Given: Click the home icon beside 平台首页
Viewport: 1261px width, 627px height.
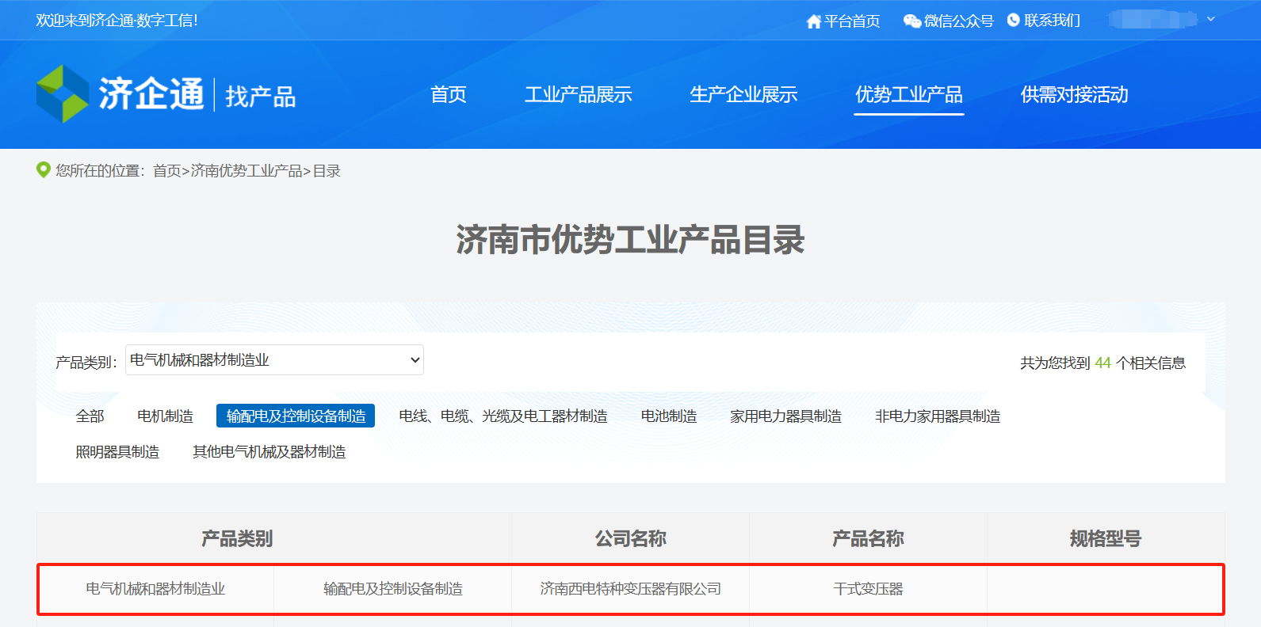Looking at the screenshot, I should 813,21.
